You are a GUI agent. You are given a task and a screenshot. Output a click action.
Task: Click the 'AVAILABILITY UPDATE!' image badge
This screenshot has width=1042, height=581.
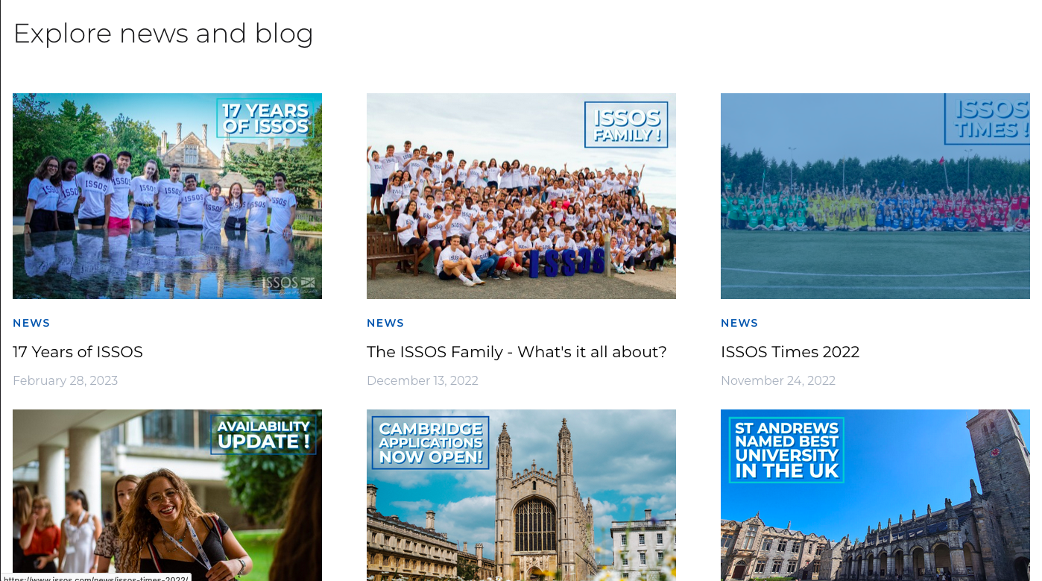[264, 434]
